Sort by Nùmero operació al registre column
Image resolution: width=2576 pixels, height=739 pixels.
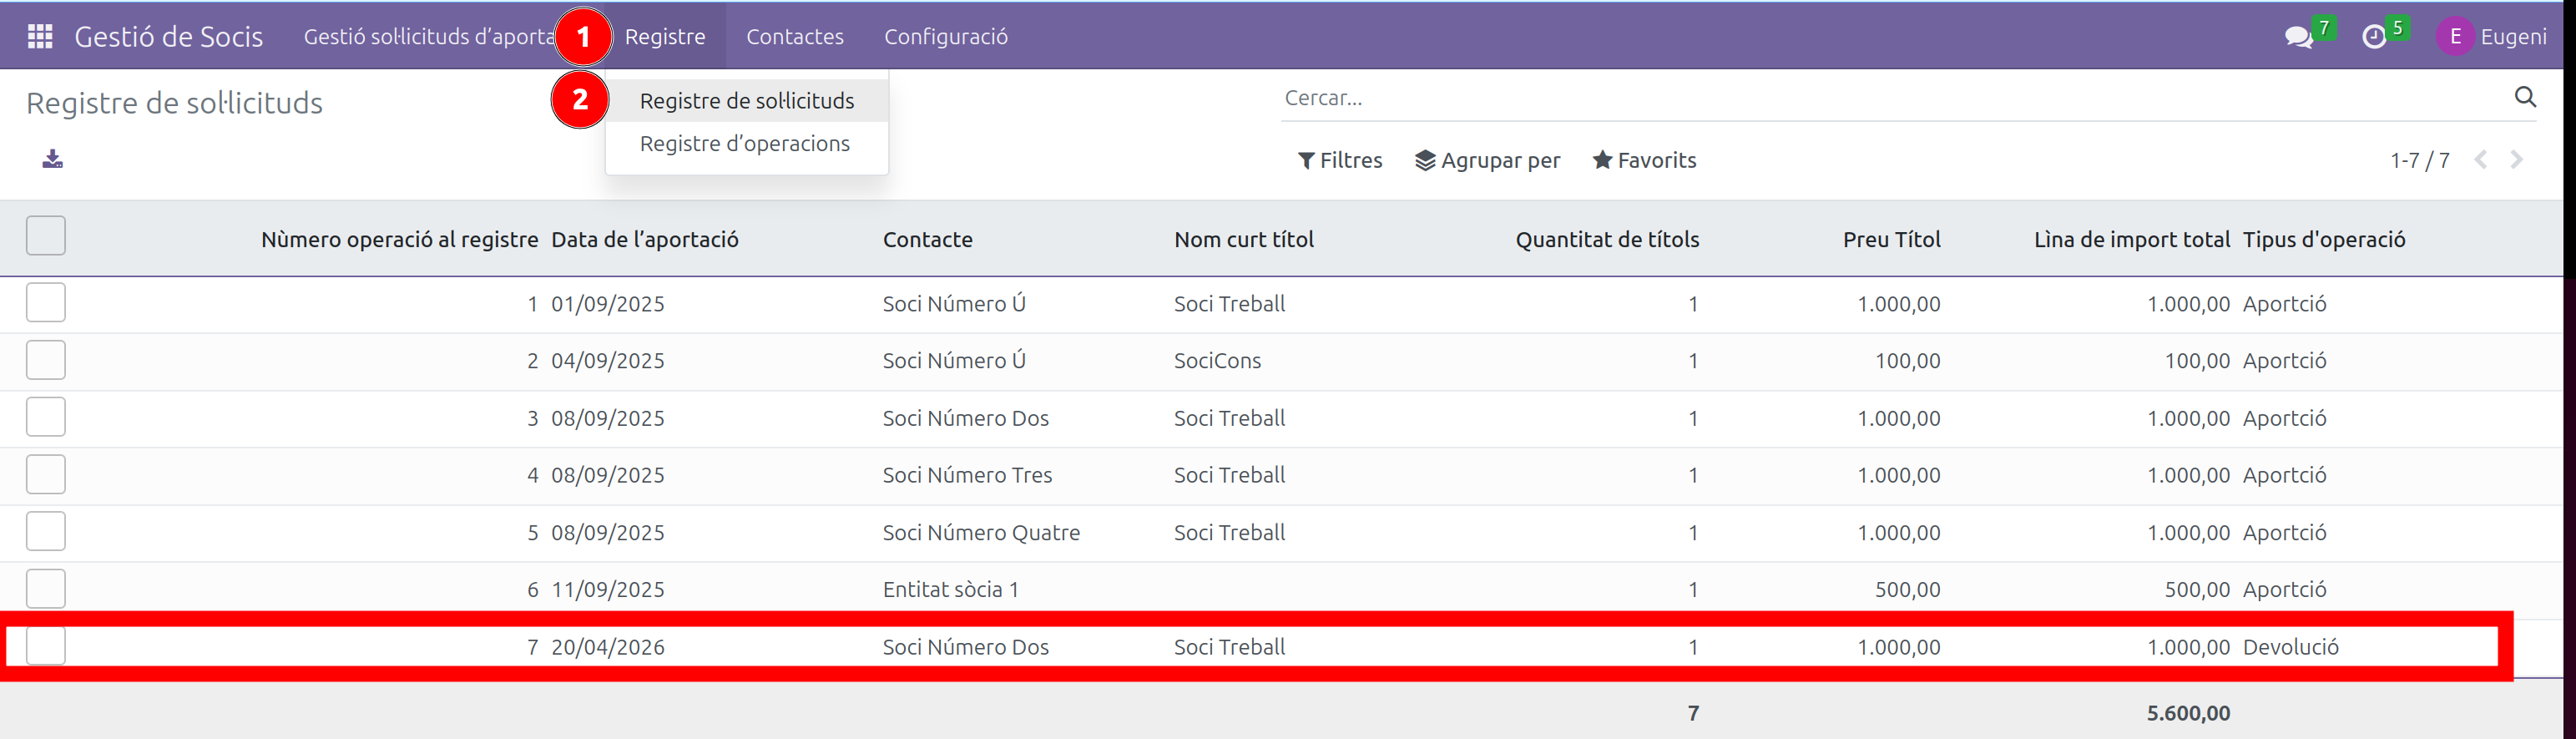click(400, 240)
